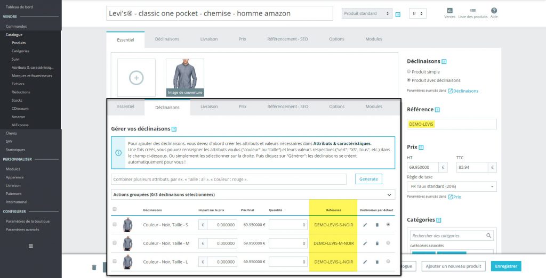The width and height of the screenshot is (546, 278).
Task: Delete the DEMO-LEVIS-M-NOIR combination trash icon
Action: pos(377,243)
